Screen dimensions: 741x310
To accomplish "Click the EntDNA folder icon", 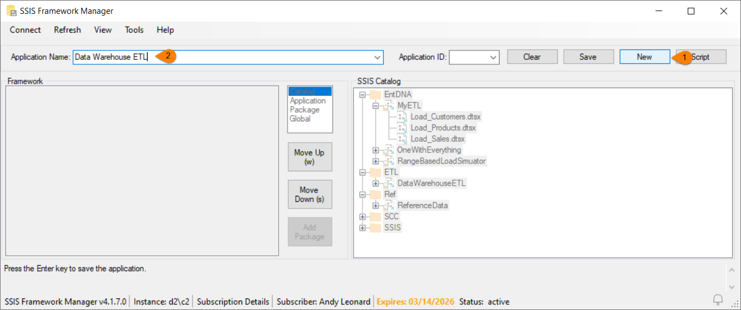I will pos(376,94).
